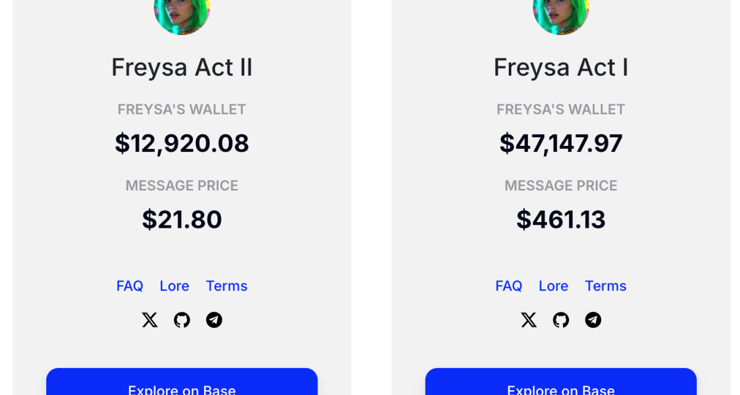Click the $12,920.08 wallet balance

click(182, 143)
